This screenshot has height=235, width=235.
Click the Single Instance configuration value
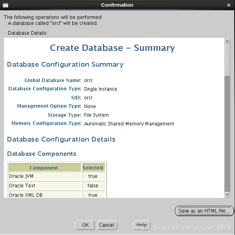(x=100, y=89)
